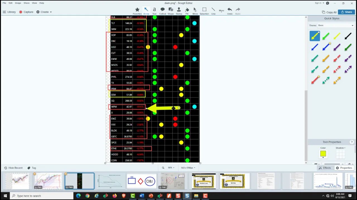Expand the Shadow options dropdown

(x=340, y=148)
